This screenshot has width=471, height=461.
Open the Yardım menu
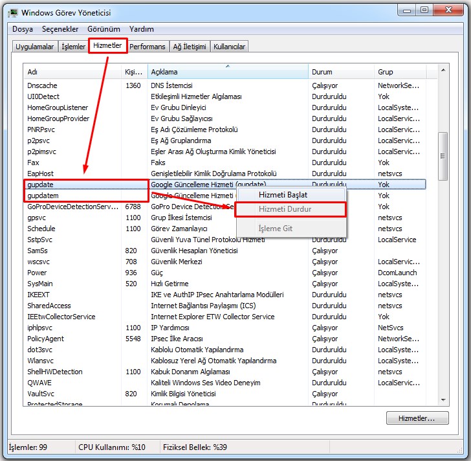tap(142, 29)
